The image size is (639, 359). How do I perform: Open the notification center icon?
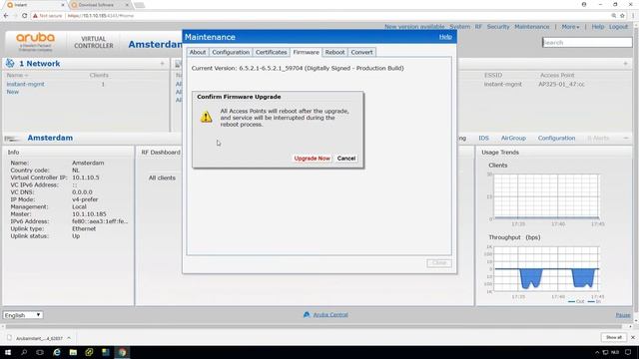628,352
